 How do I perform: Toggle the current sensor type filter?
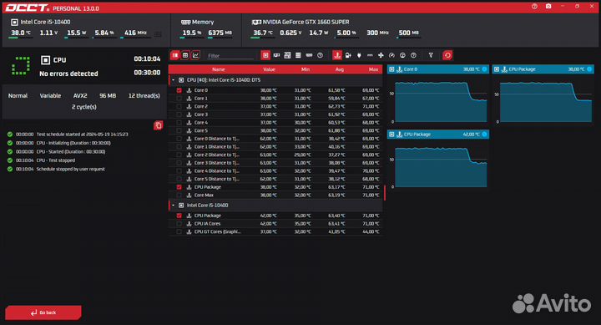tap(370, 55)
